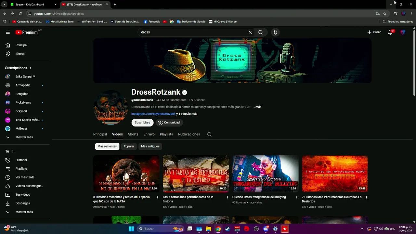Click the browser address bar URL

(59, 14)
